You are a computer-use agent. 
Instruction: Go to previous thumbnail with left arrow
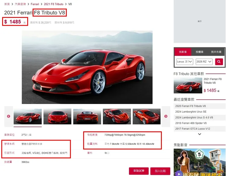[9, 116]
